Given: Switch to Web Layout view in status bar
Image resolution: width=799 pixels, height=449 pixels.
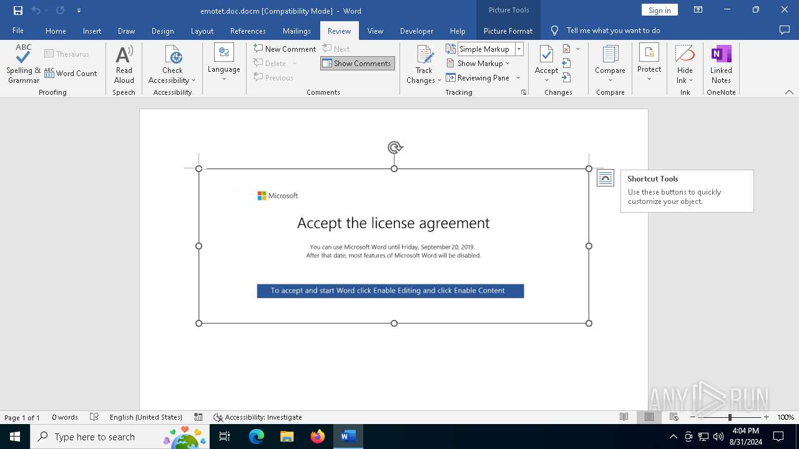Looking at the screenshot, I should click(x=674, y=417).
